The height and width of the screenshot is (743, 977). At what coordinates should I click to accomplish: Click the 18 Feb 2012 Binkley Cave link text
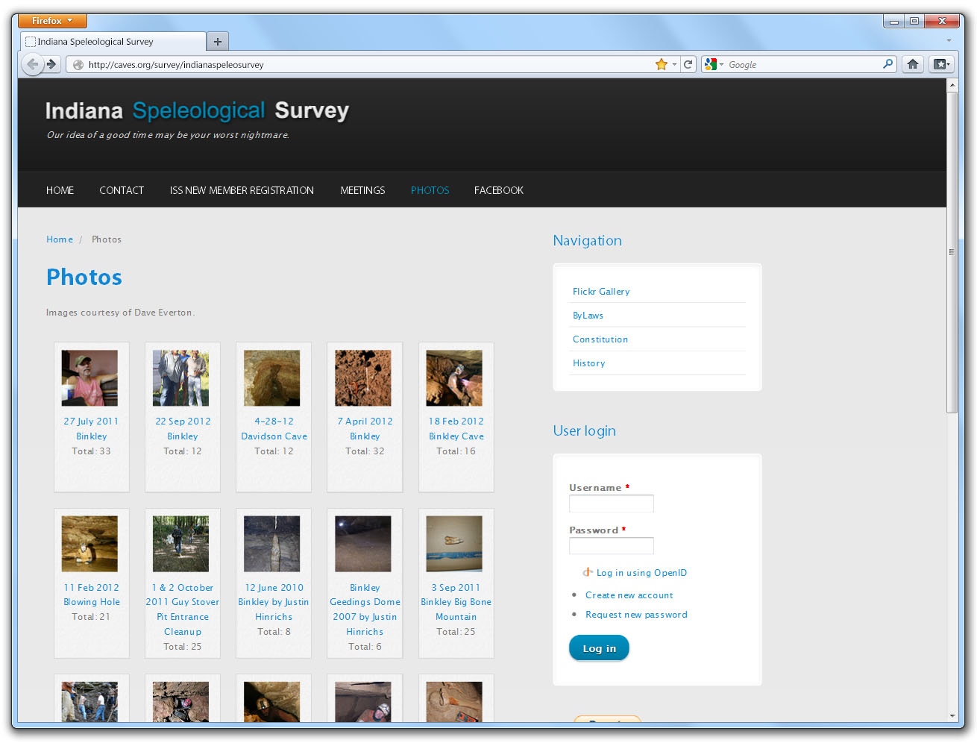point(456,429)
